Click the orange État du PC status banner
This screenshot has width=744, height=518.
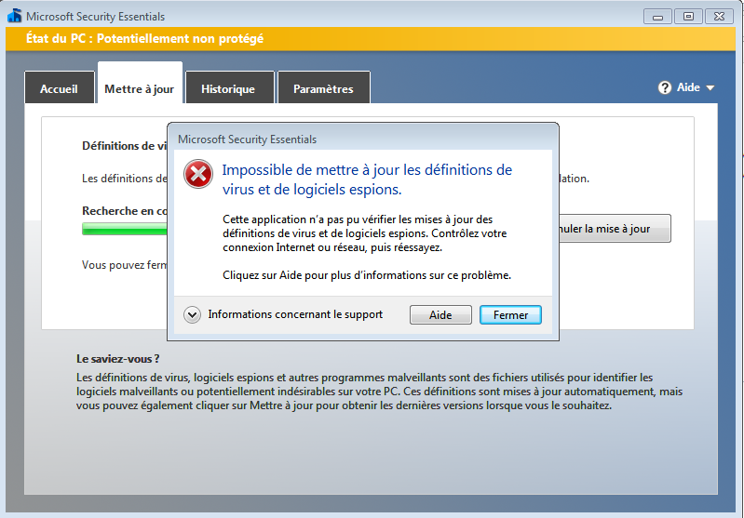[x=372, y=39]
